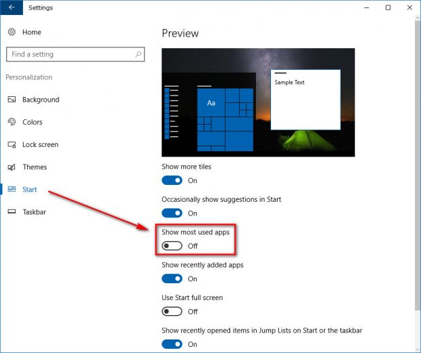Click the Background picture icon
The image size is (421, 353).
[12, 100]
